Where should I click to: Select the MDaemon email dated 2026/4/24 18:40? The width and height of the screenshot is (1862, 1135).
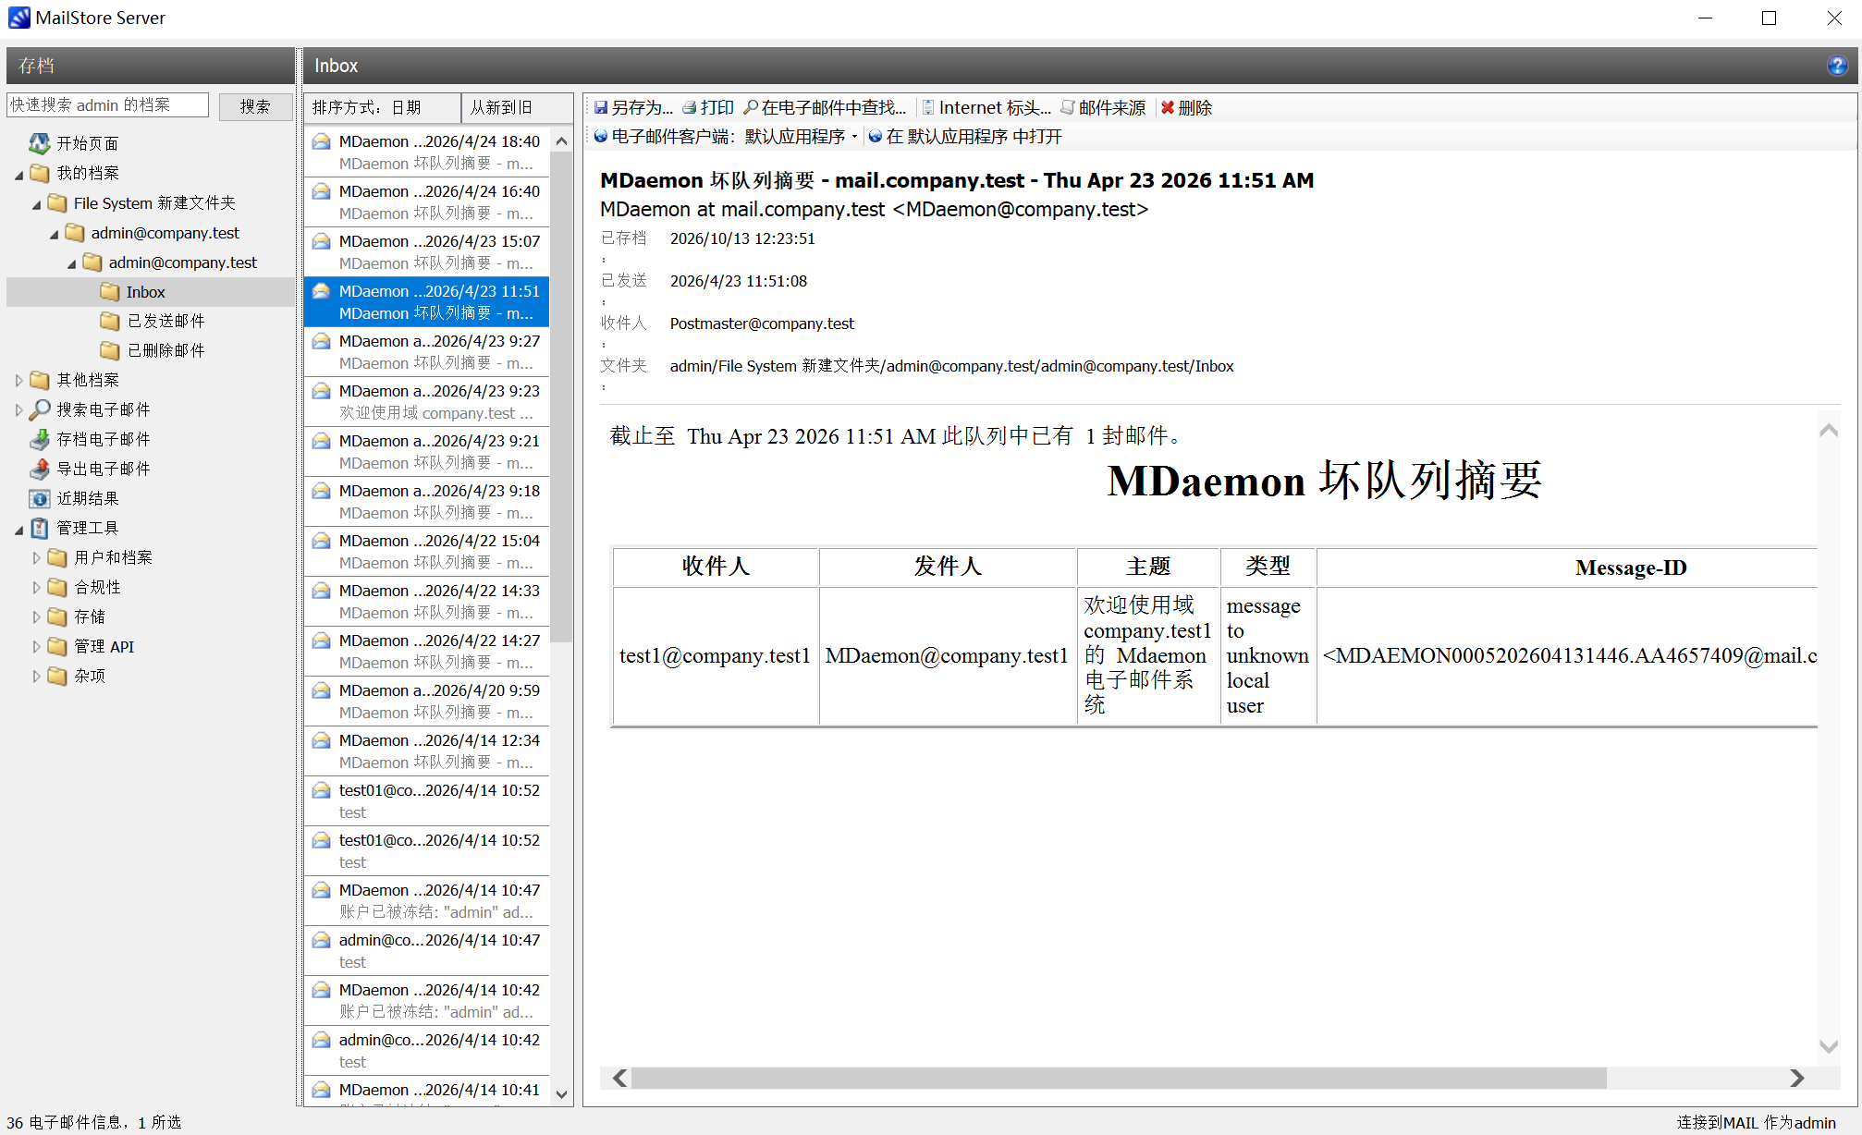click(427, 153)
